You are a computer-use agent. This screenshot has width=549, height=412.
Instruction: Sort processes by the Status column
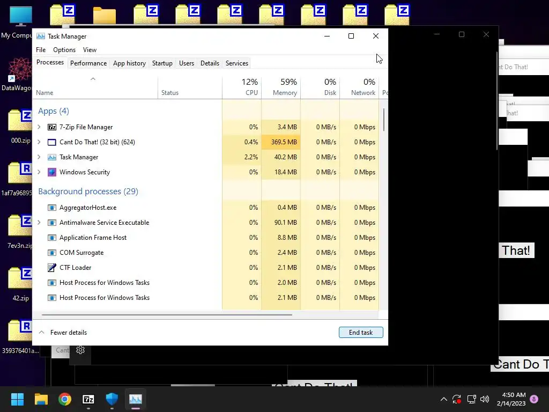(x=190, y=87)
